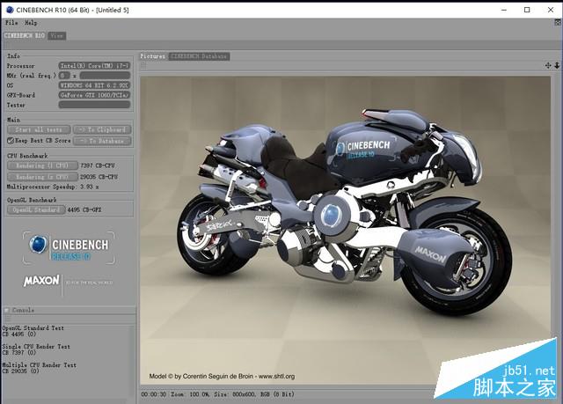Click the Zoom 100.0% status text
This screenshot has width=563, height=404.
[191, 394]
